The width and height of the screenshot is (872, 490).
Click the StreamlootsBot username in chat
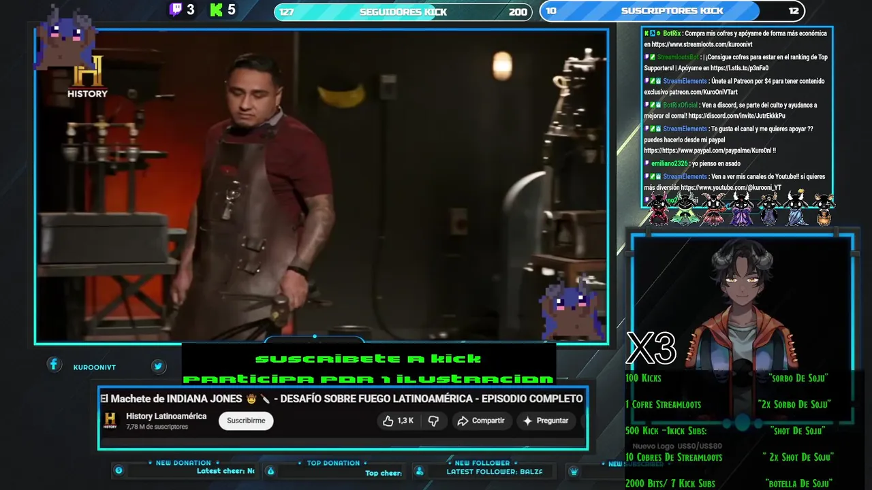coord(678,57)
